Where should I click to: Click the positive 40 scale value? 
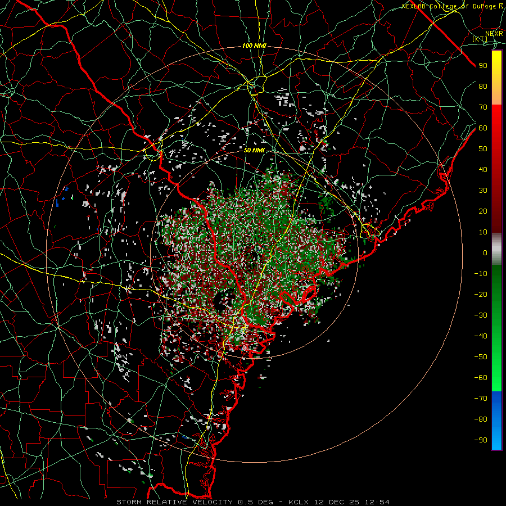(483, 170)
